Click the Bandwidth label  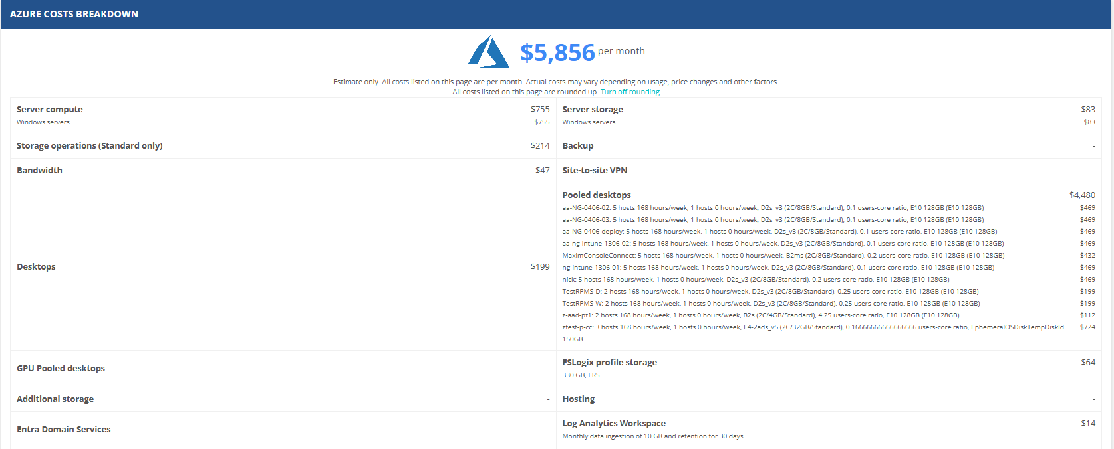[39, 170]
